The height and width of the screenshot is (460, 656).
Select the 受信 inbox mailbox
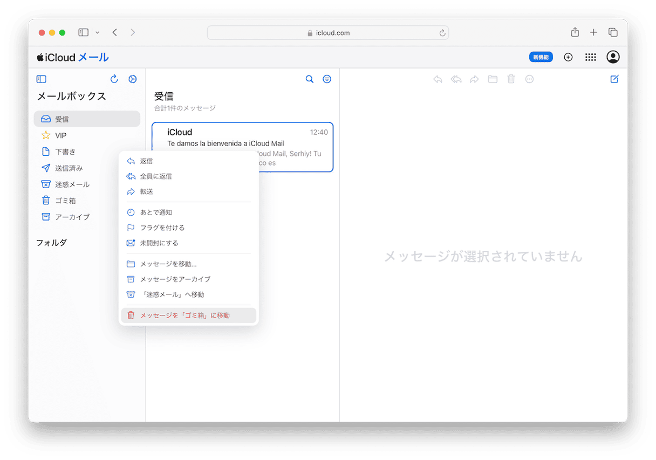(x=87, y=119)
